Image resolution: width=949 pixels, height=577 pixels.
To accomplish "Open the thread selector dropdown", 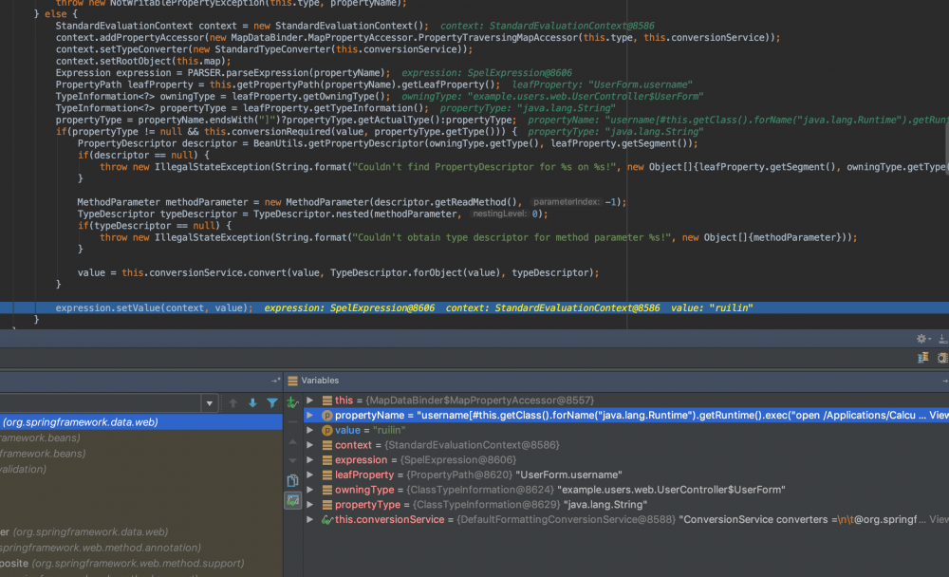I will coord(210,403).
